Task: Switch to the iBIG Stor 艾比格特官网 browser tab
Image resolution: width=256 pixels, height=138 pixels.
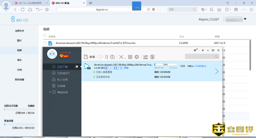Action: pyautogui.click(x=24, y=3)
